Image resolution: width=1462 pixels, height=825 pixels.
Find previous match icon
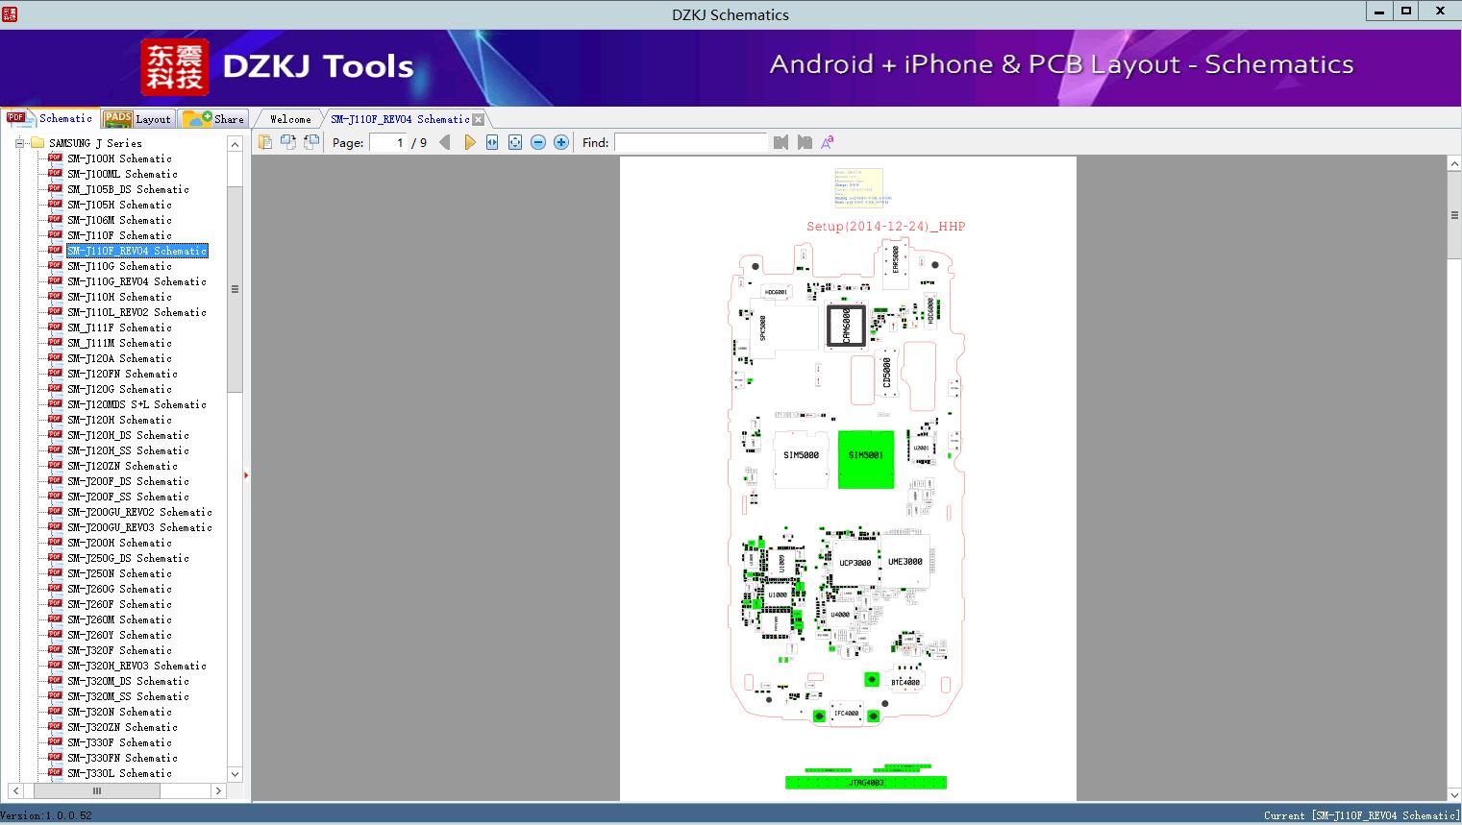pos(781,142)
